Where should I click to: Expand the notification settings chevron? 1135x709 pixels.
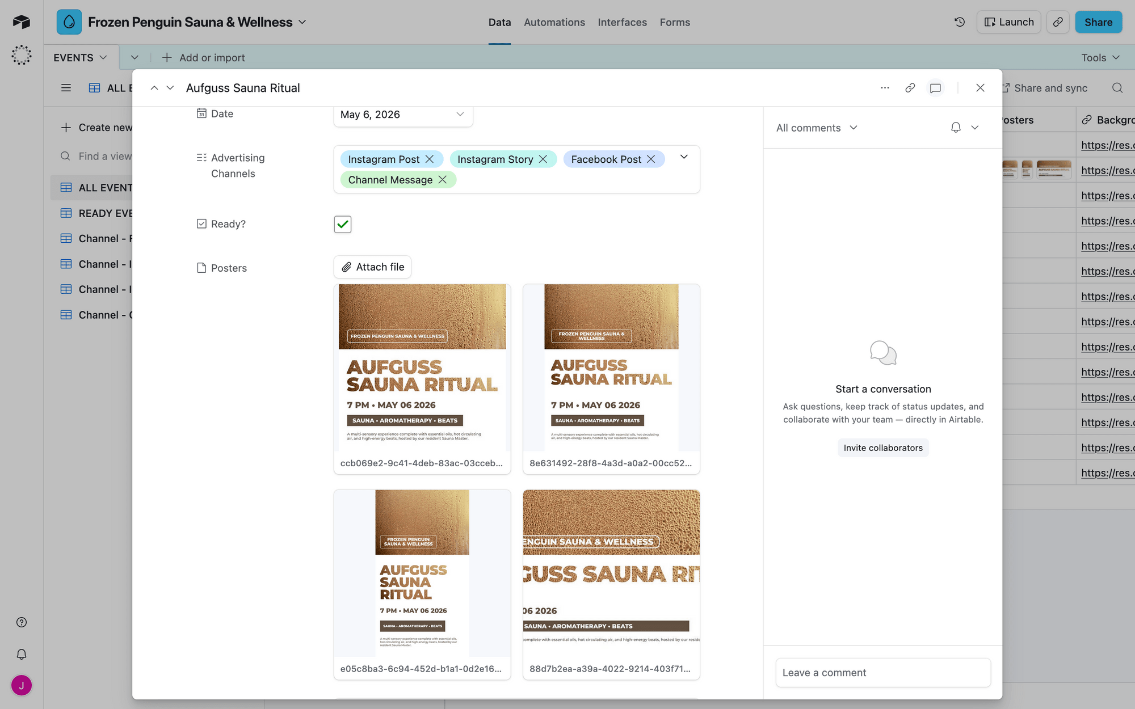point(975,128)
